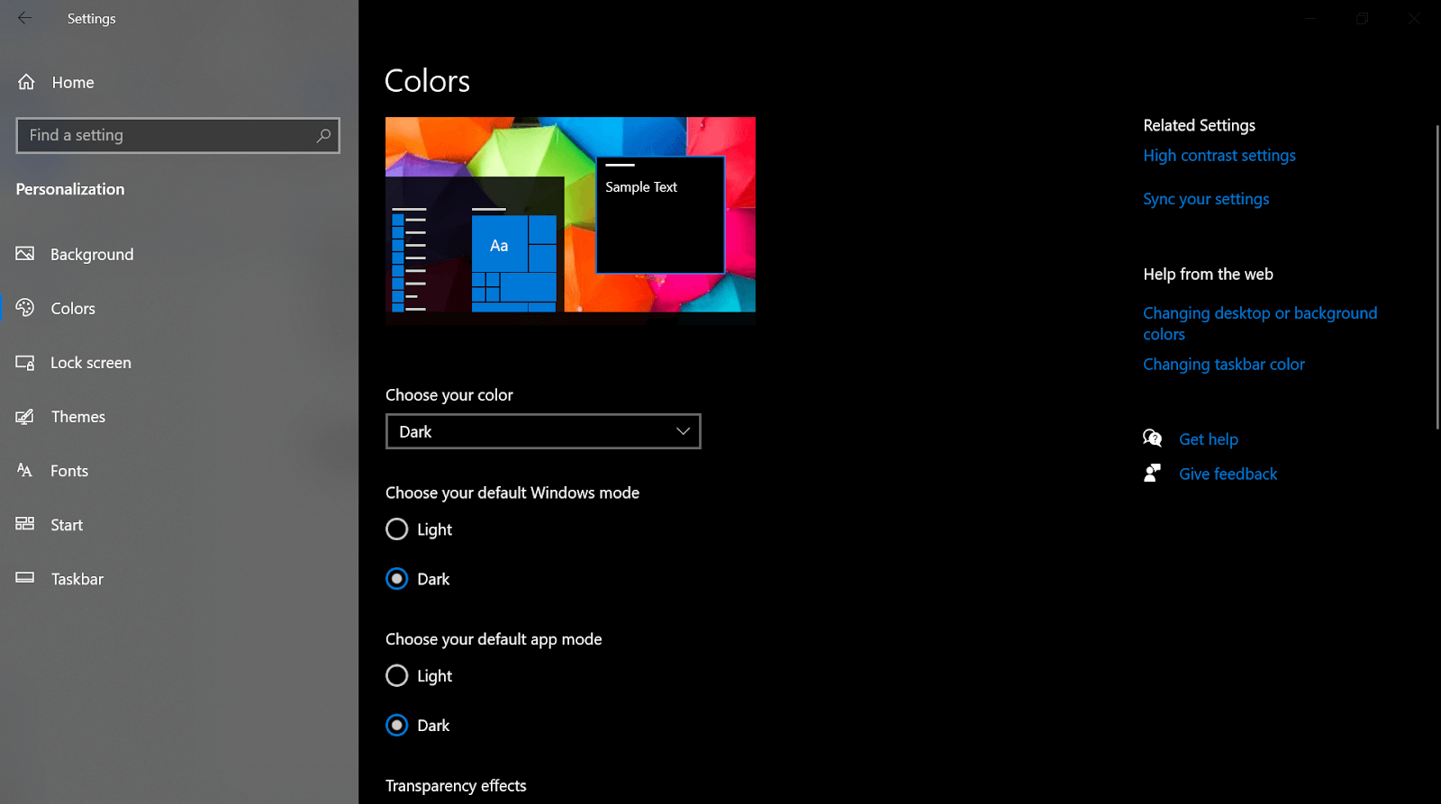Open the Colors page label in sidebar
Viewport: 1441px width, 804px height.
(73, 309)
